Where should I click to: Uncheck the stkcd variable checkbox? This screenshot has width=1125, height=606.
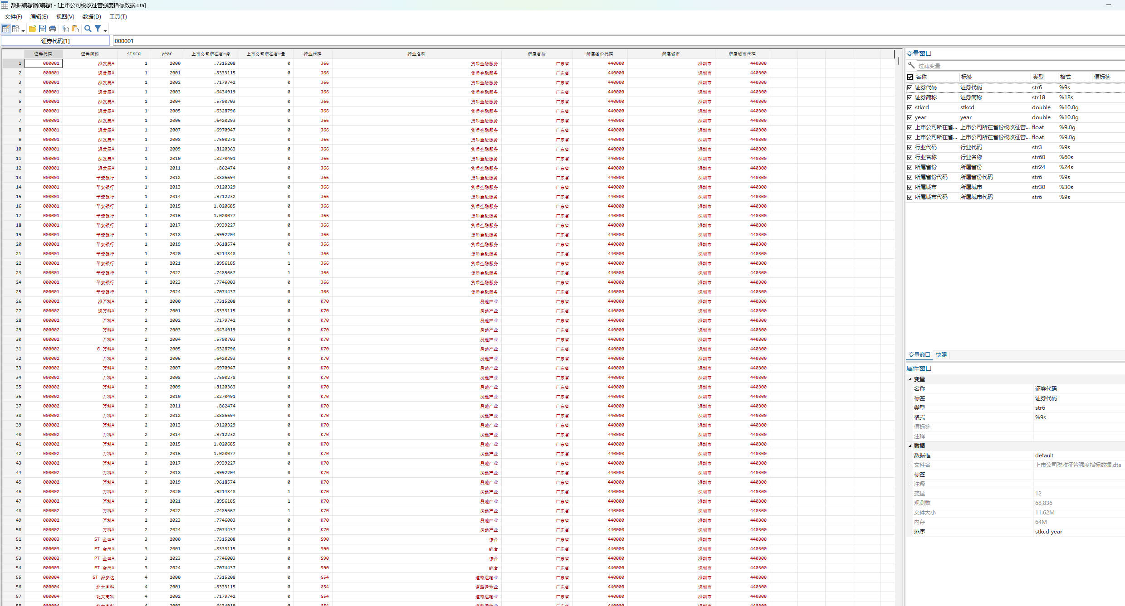tap(910, 107)
